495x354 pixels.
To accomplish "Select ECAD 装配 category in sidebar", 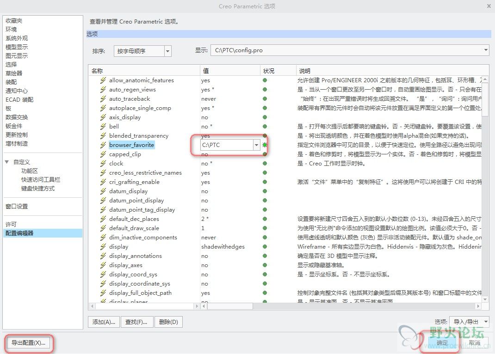I will (x=19, y=100).
